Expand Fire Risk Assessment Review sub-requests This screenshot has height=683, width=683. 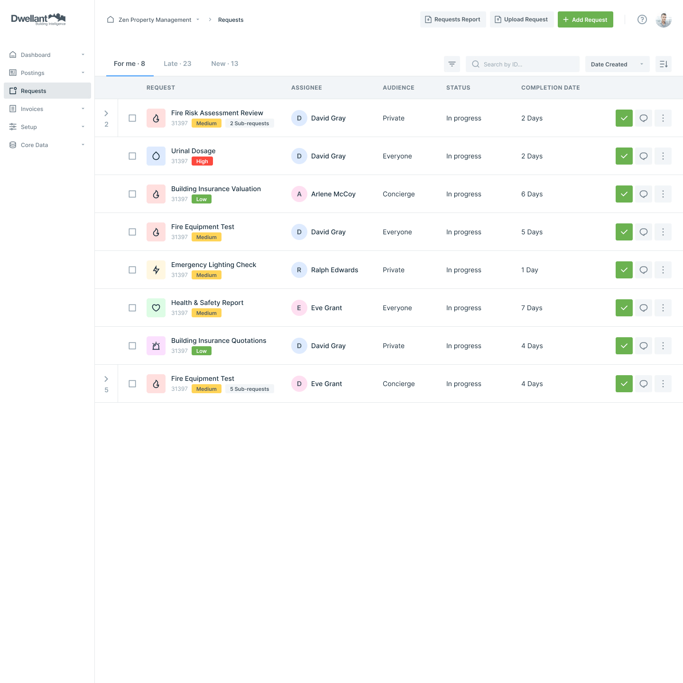[x=106, y=113]
